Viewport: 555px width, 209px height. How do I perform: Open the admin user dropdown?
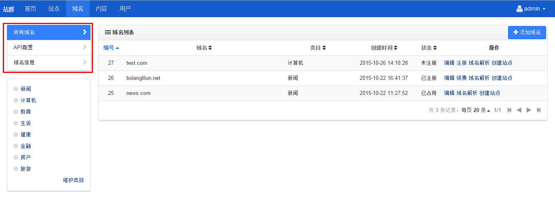[x=531, y=9]
